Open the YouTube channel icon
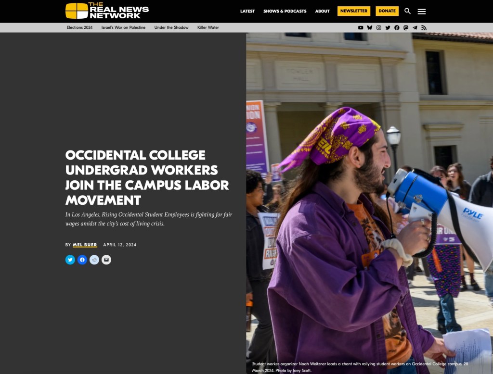This screenshot has height=374, width=493. tap(361, 27)
